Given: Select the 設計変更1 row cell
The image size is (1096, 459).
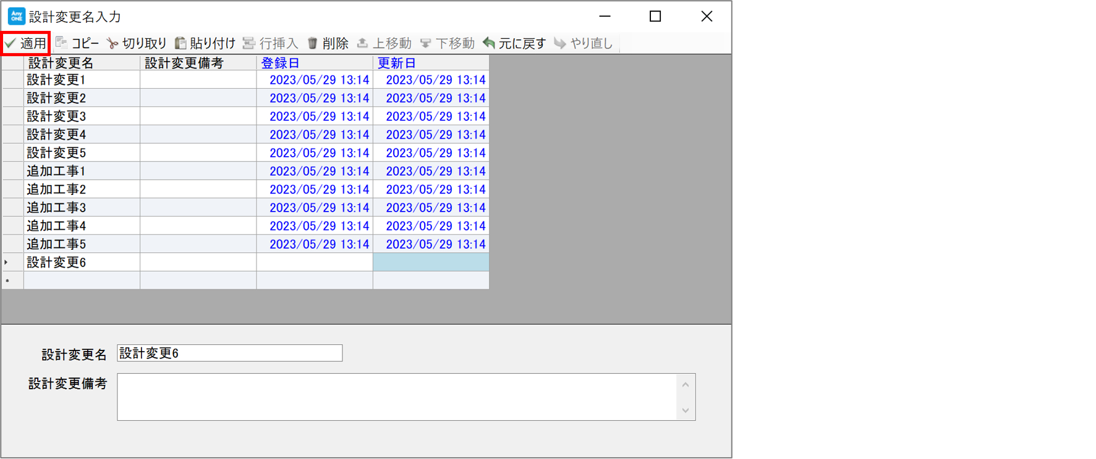Looking at the screenshot, I should coord(82,80).
